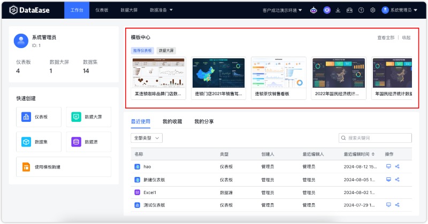428x224 pixels.
Task: Click the sort icon on 最近编辑时间 column
Action: 373,154
